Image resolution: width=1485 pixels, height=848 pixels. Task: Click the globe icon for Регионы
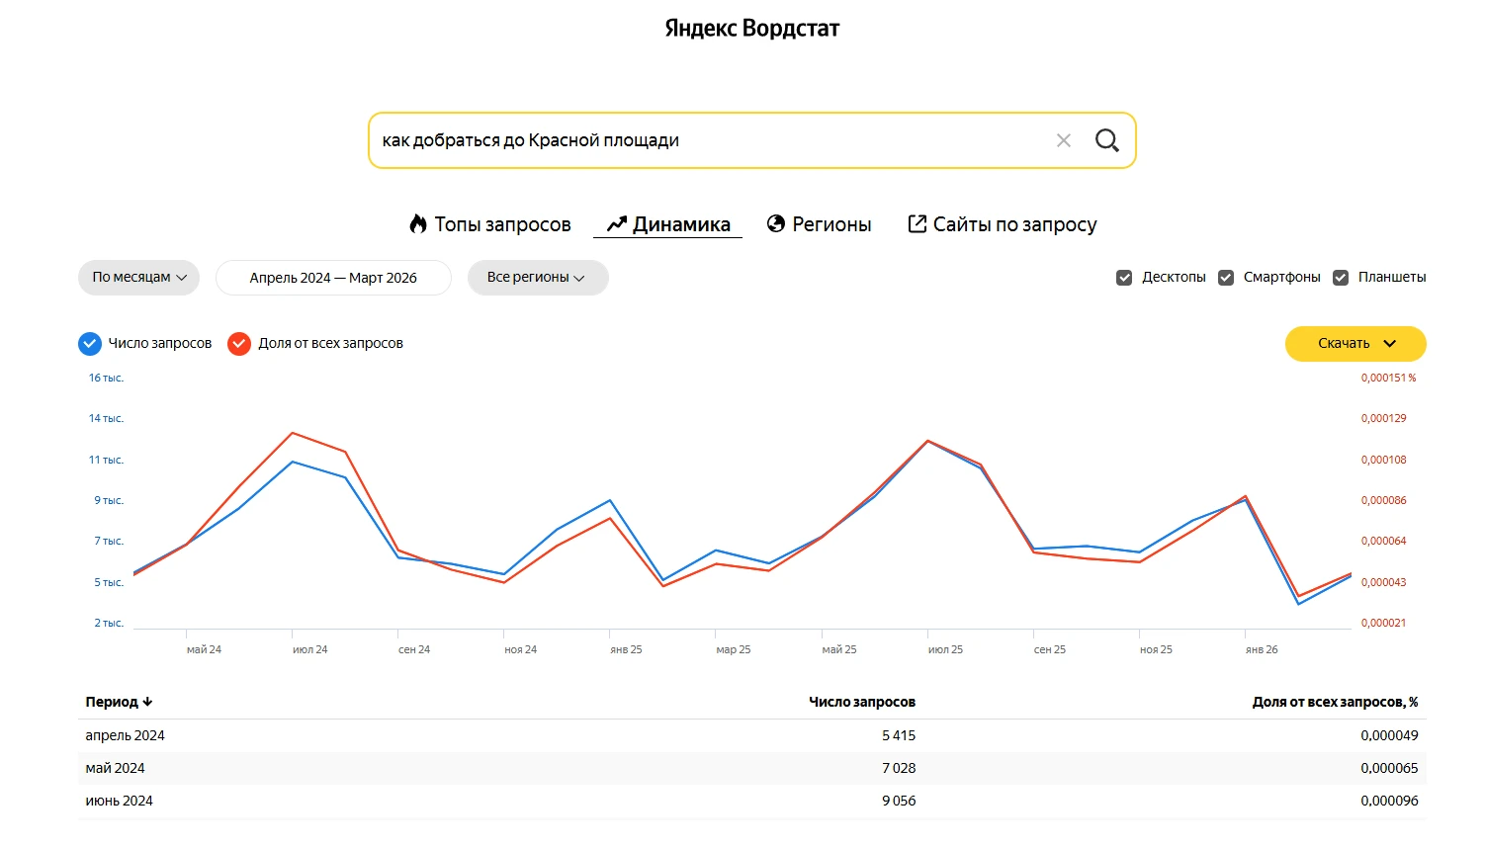point(776,224)
